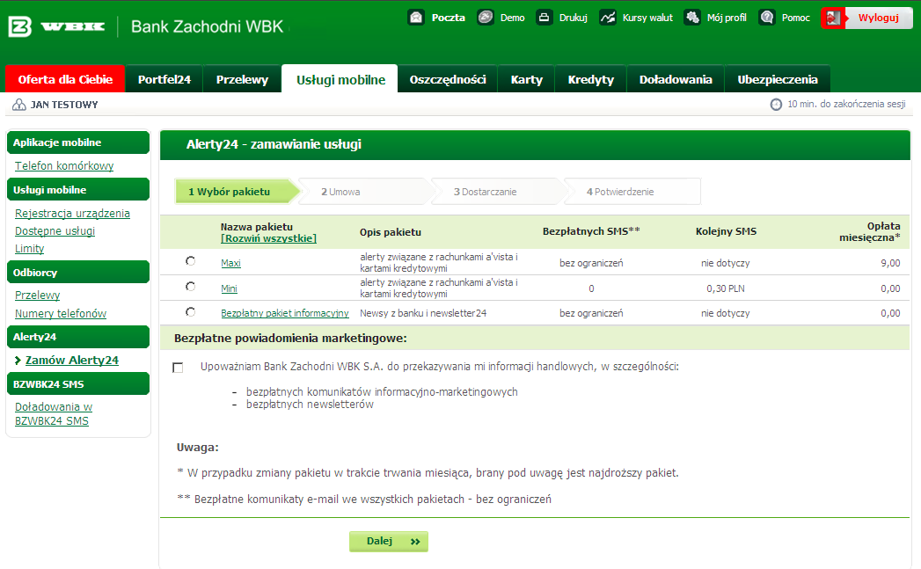
Task: Select the Bezpłatny pakiet informacyjny radio button
Action: (x=190, y=312)
